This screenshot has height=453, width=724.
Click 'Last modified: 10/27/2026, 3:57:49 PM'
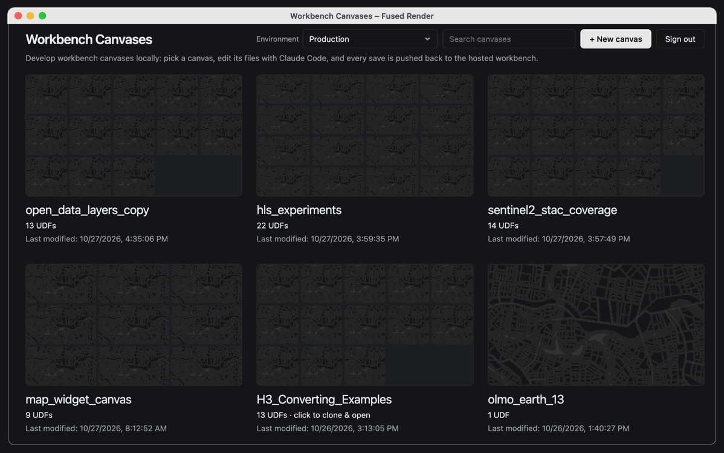click(x=558, y=239)
